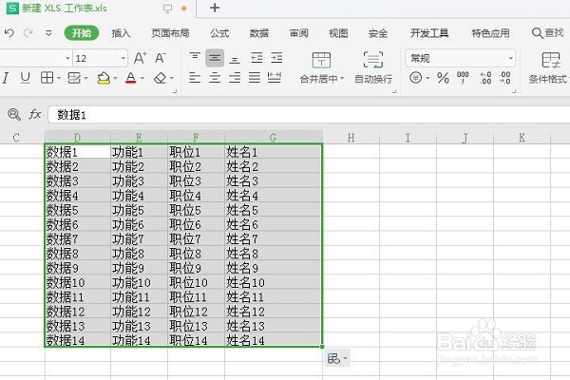Open the 数据 ribbon tab
This screenshot has height=380, width=570.
[x=258, y=33]
